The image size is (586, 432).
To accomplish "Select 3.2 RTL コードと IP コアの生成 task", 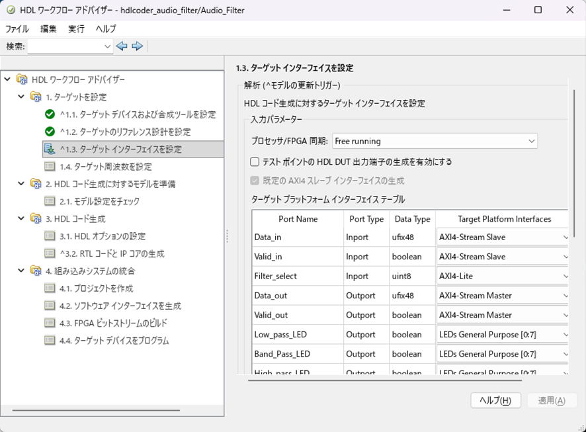I will (x=112, y=253).
